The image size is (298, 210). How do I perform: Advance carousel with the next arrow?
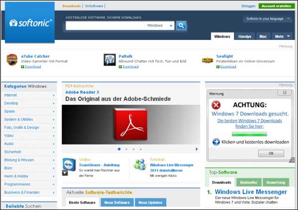[197, 149]
